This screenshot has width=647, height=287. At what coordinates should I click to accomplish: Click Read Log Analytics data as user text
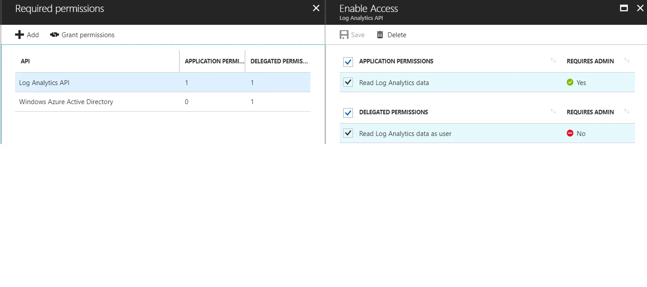tap(405, 134)
